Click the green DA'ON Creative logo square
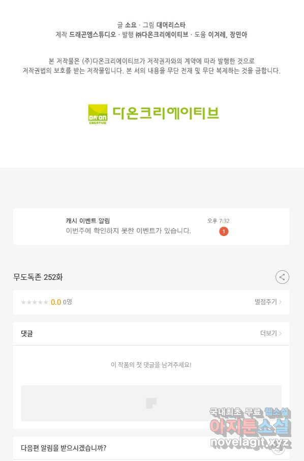This screenshot has width=304, height=461. click(98, 114)
